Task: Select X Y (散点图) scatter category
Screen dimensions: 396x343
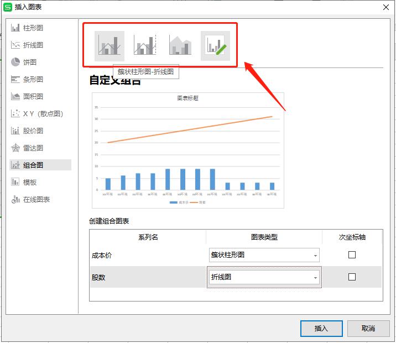Action: pos(43,113)
